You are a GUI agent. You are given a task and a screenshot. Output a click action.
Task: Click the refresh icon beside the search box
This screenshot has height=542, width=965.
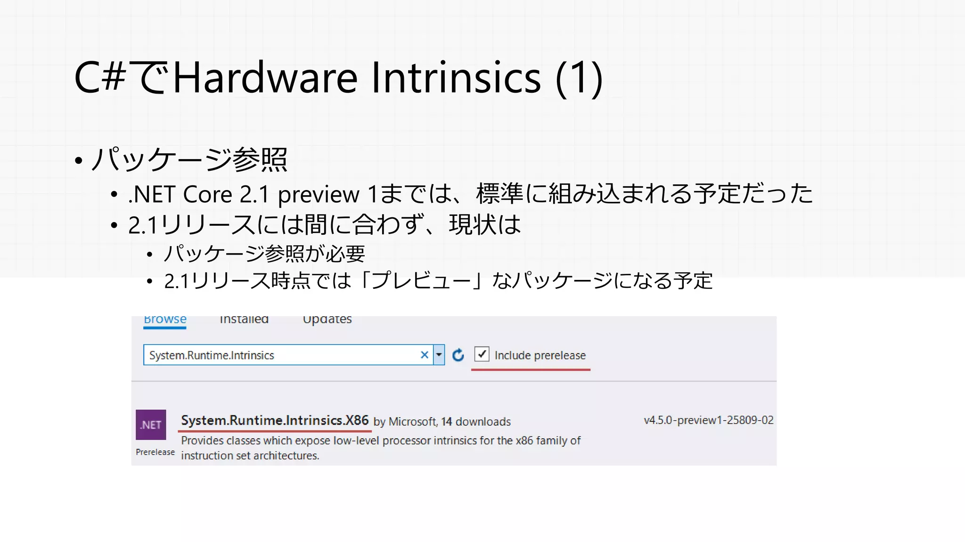coord(458,355)
